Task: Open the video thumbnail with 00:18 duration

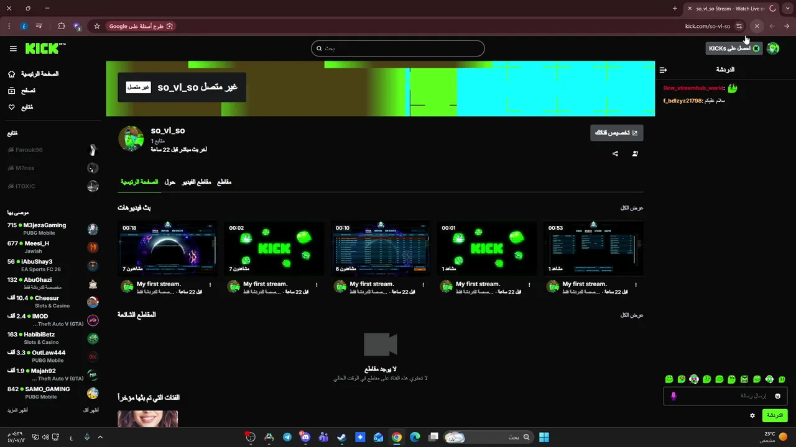Action: tap(167, 248)
